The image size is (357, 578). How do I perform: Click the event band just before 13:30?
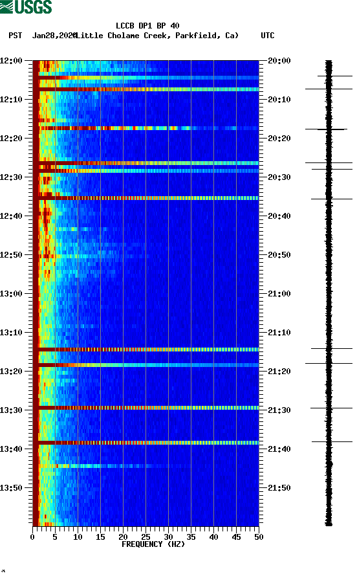[146, 408]
